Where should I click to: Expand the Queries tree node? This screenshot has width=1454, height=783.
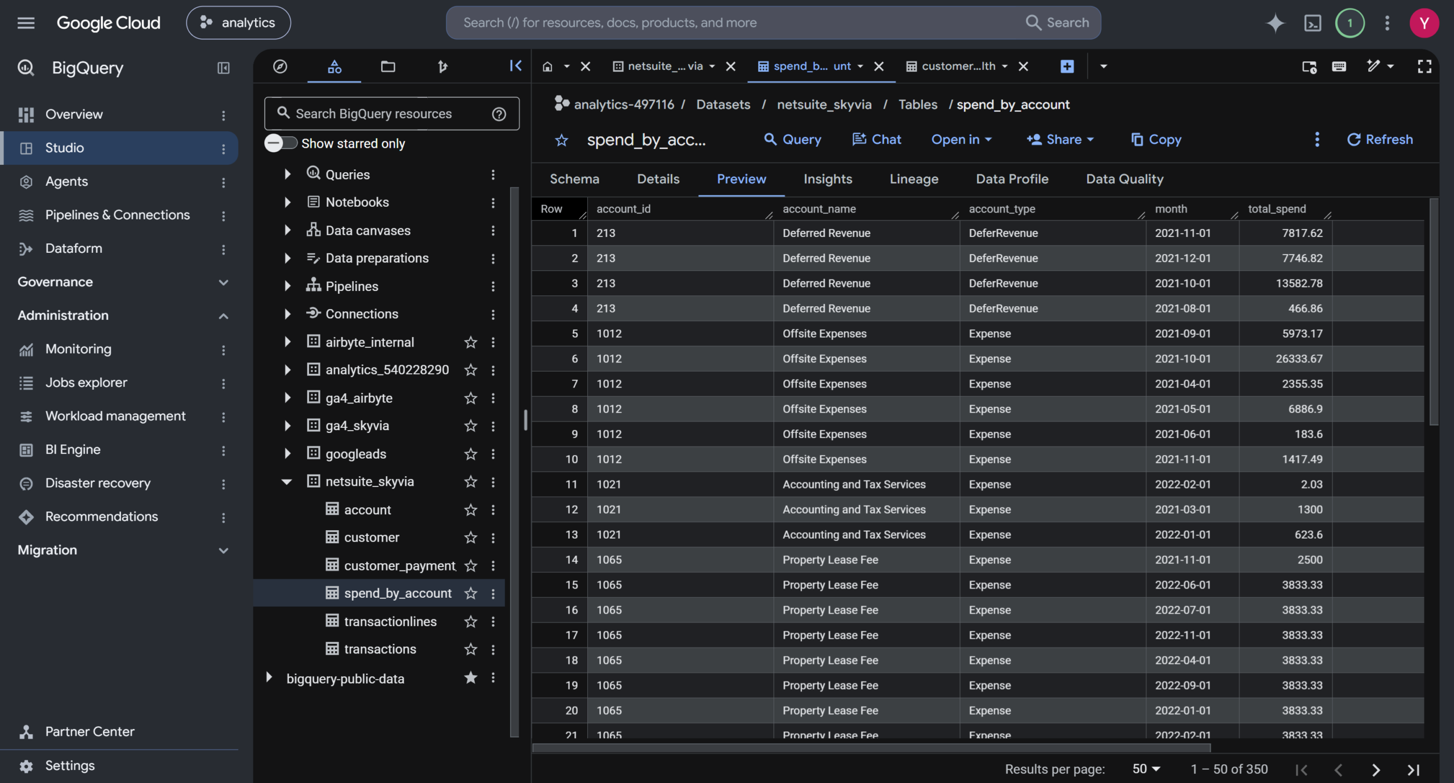(287, 174)
